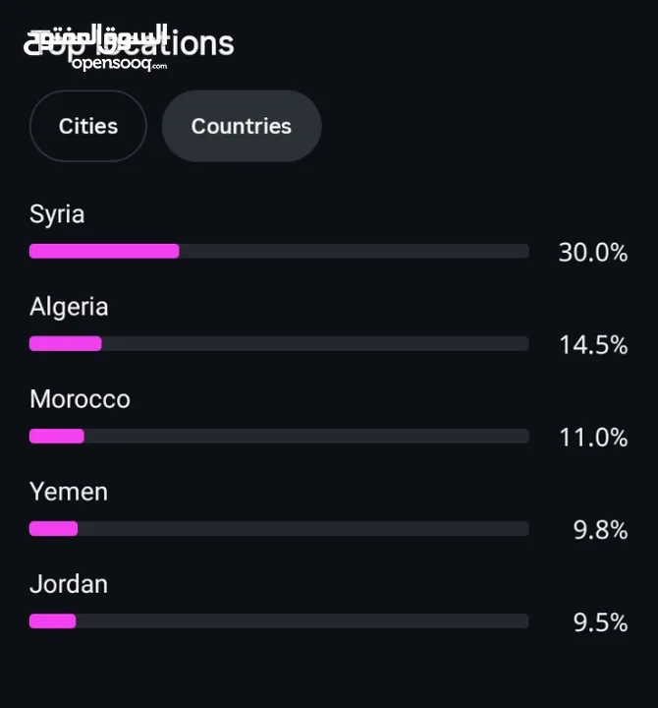Click the 30.0% value for Syria
The image size is (658, 708).
(x=593, y=252)
